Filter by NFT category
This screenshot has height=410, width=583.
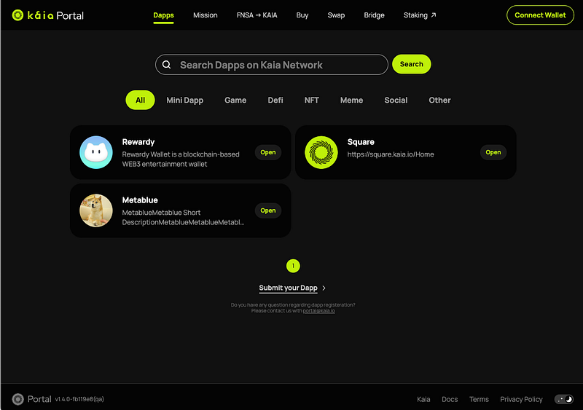[x=312, y=100]
